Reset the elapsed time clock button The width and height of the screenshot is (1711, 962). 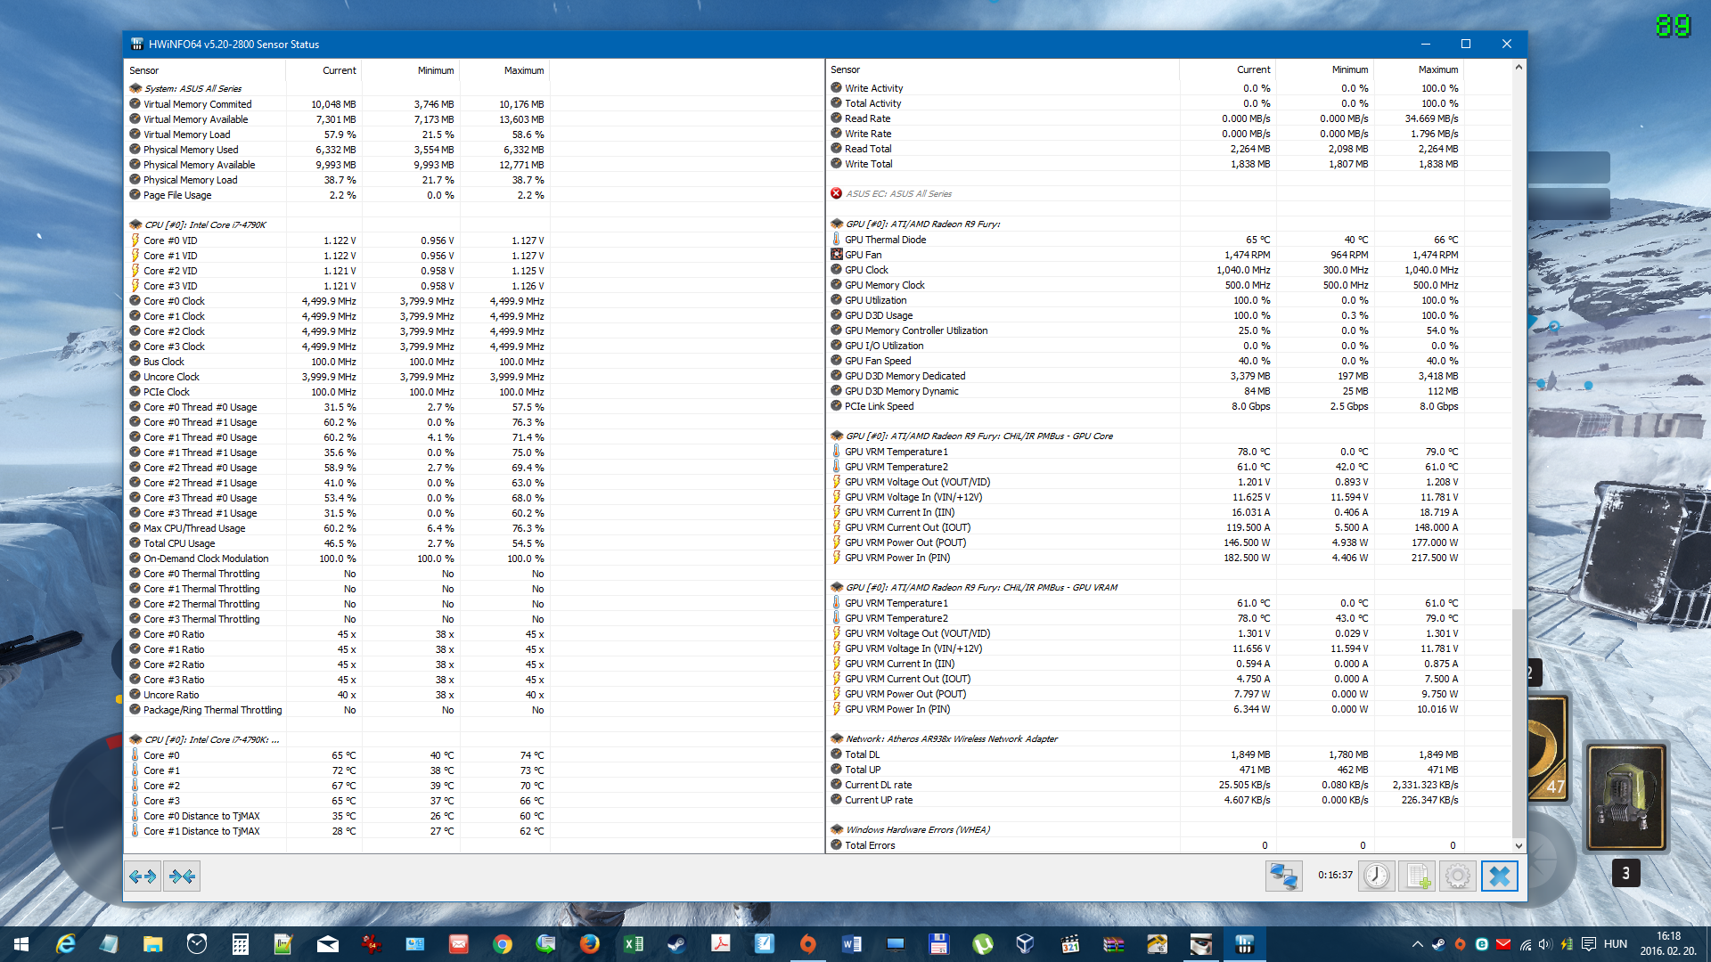pyautogui.click(x=1377, y=876)
